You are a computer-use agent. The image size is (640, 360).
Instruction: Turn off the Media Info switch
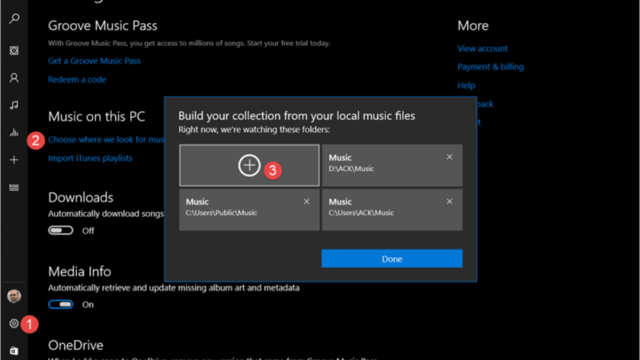[x=61, y=304]
